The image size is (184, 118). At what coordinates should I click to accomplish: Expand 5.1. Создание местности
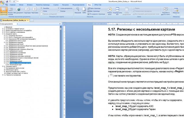tap(5, 35)
